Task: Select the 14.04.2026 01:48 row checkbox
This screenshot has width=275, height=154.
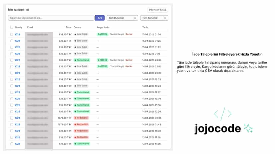Action: click(x=12, y=125)
